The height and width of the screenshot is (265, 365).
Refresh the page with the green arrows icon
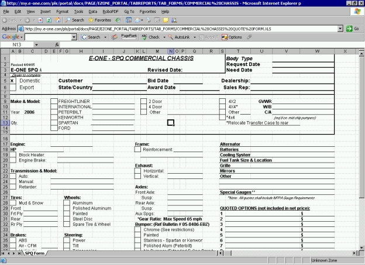[49, 20]
